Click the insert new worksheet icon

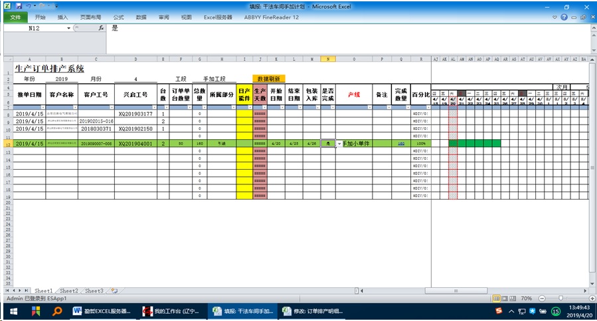[x=114, y=290]
